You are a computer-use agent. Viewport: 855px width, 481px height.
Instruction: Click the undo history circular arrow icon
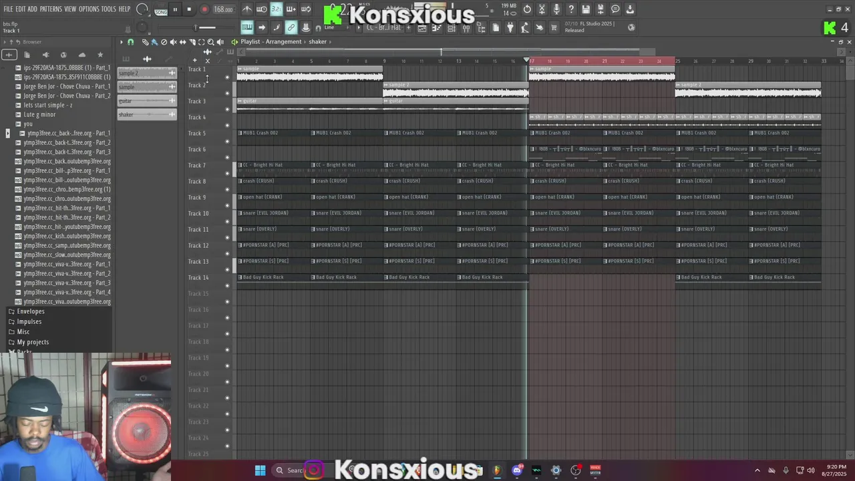[x=527, y=9]
